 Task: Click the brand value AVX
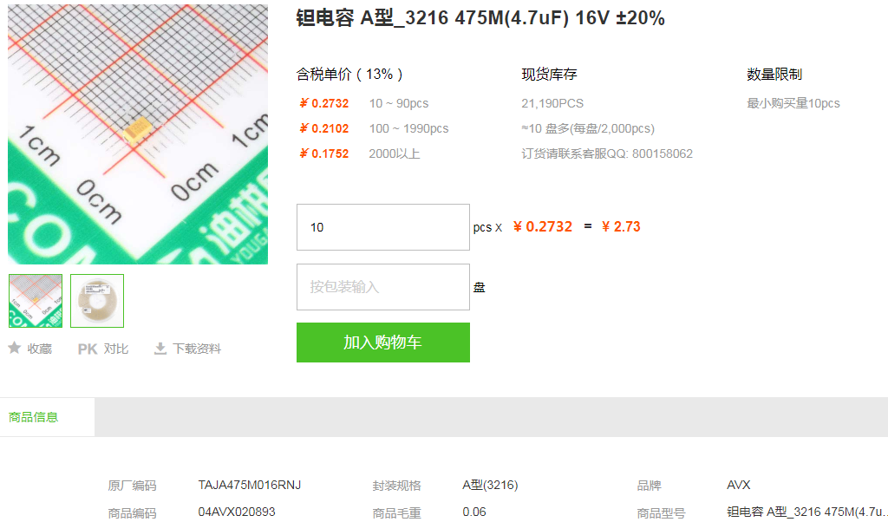tap(739, 486)
